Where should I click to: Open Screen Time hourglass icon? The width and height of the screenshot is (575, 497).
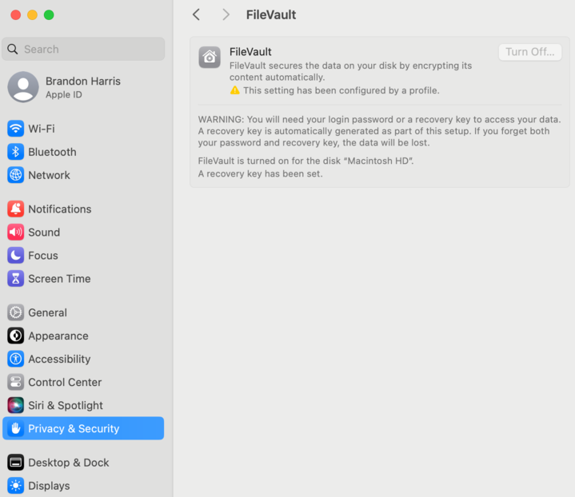[x=15, y=279]
